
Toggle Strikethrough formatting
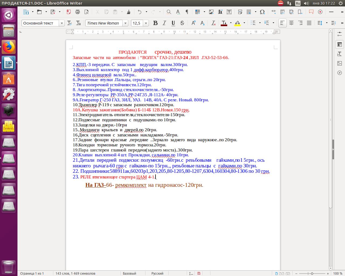[182, 23]
